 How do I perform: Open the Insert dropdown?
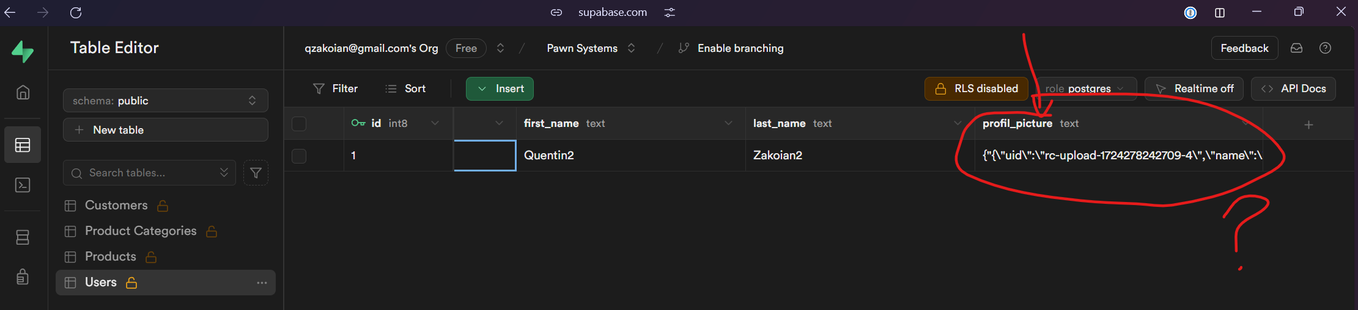click(x=500, y=88)
